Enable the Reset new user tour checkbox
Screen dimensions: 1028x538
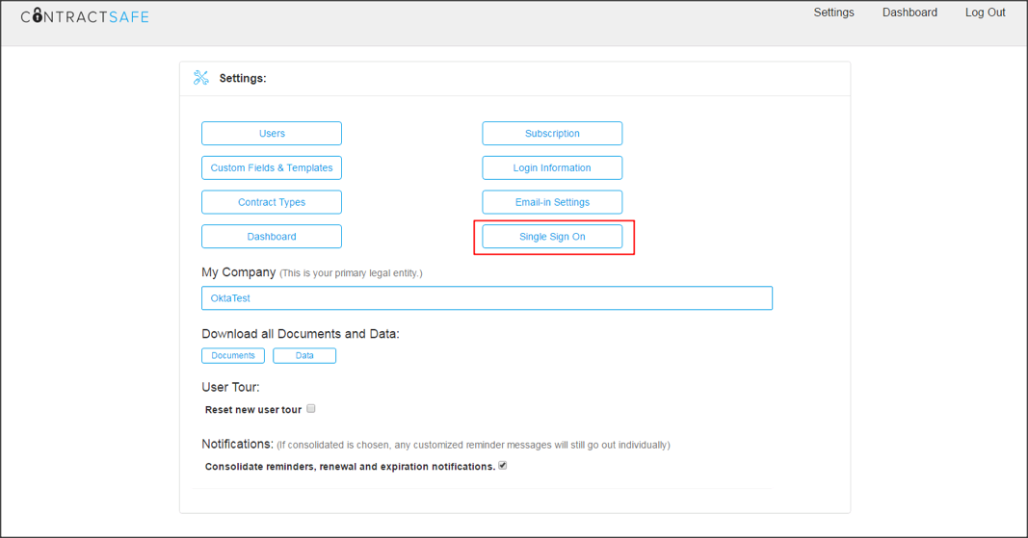[311, 409]
